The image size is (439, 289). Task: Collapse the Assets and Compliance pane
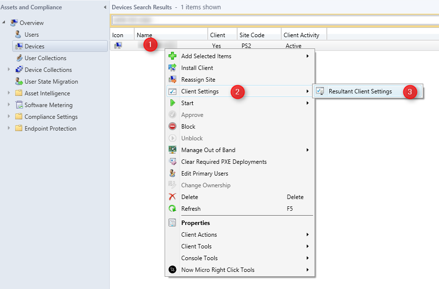pos(105,7)
